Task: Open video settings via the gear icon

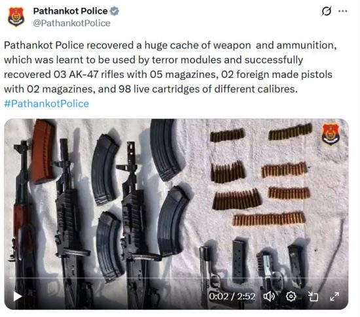Action: (x=291, y=296)
